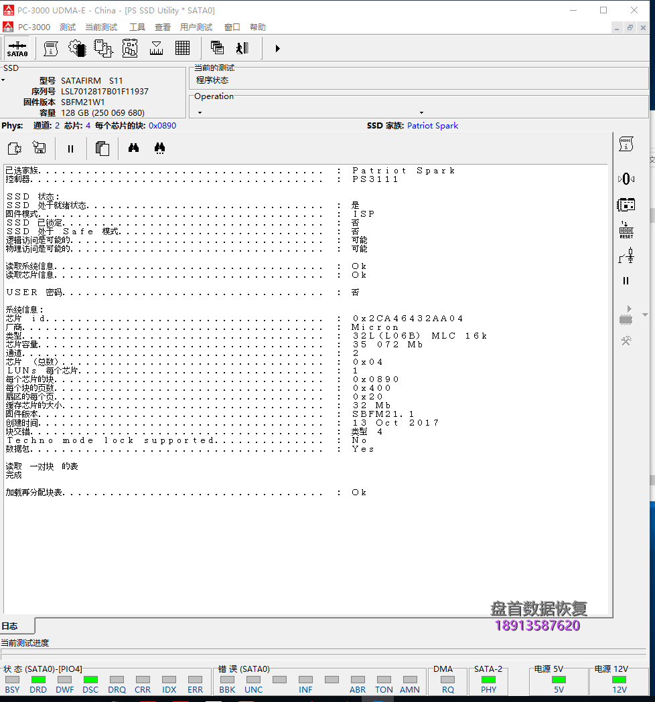Restore the inner PS SSD Utility window
This screenshot has height=702, width=655.
pos(630,27)
